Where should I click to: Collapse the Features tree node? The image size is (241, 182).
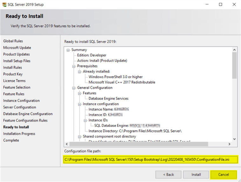[79, 93]
